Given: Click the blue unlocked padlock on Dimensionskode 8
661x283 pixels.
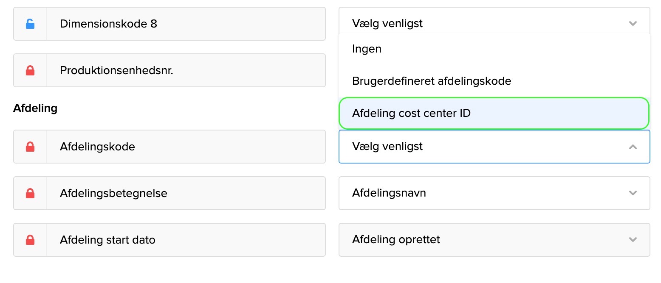Looking at the screenshot, I should coord(30,24).
